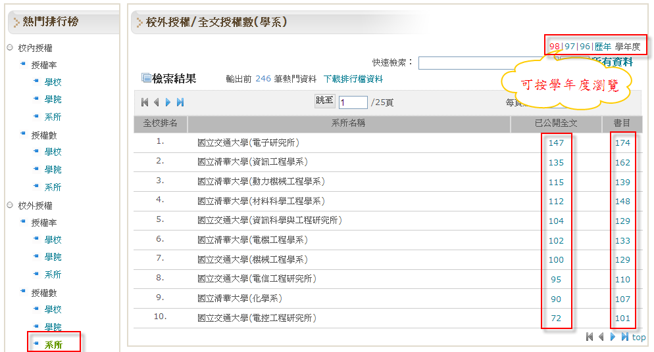The height and width of the screenshot is (352, 654).
Task: Click first page icon below the table
Action: (x=590, y=337)
